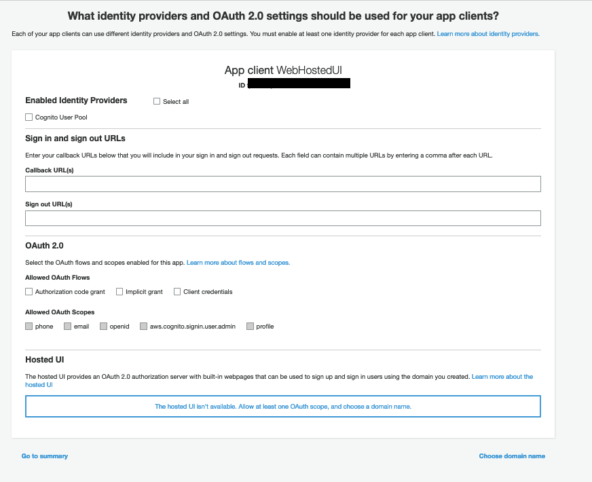Go to Choose domain name
This screenshot has width=592, height=482.
coord(512,456)
